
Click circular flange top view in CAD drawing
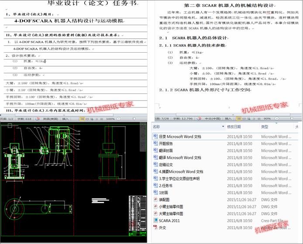[x=14, y=209]
